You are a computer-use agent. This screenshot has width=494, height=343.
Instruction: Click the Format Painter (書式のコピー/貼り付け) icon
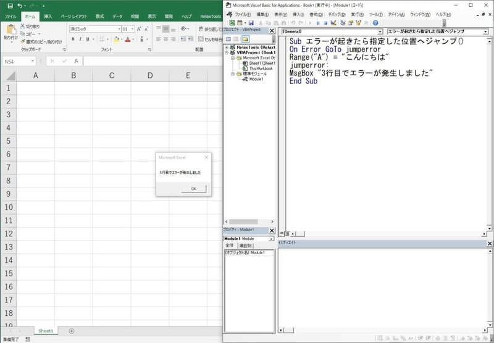(23, 41)
